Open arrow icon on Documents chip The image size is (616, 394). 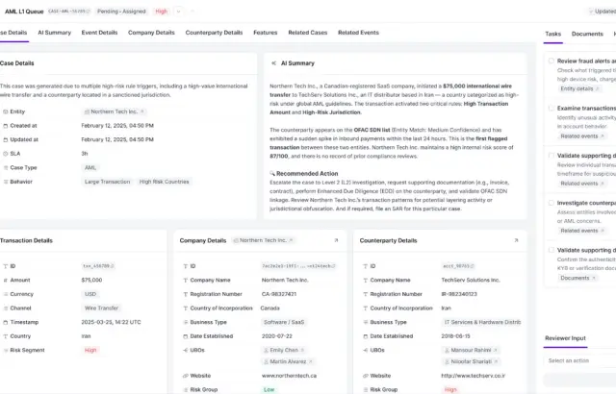pos(594,278)
